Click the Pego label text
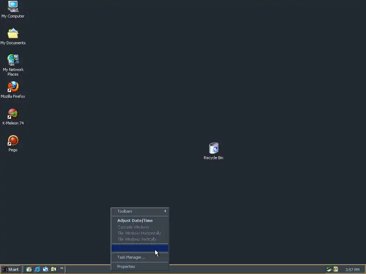The width and height of the screenshot is (366, 274). tap(13, 150)
